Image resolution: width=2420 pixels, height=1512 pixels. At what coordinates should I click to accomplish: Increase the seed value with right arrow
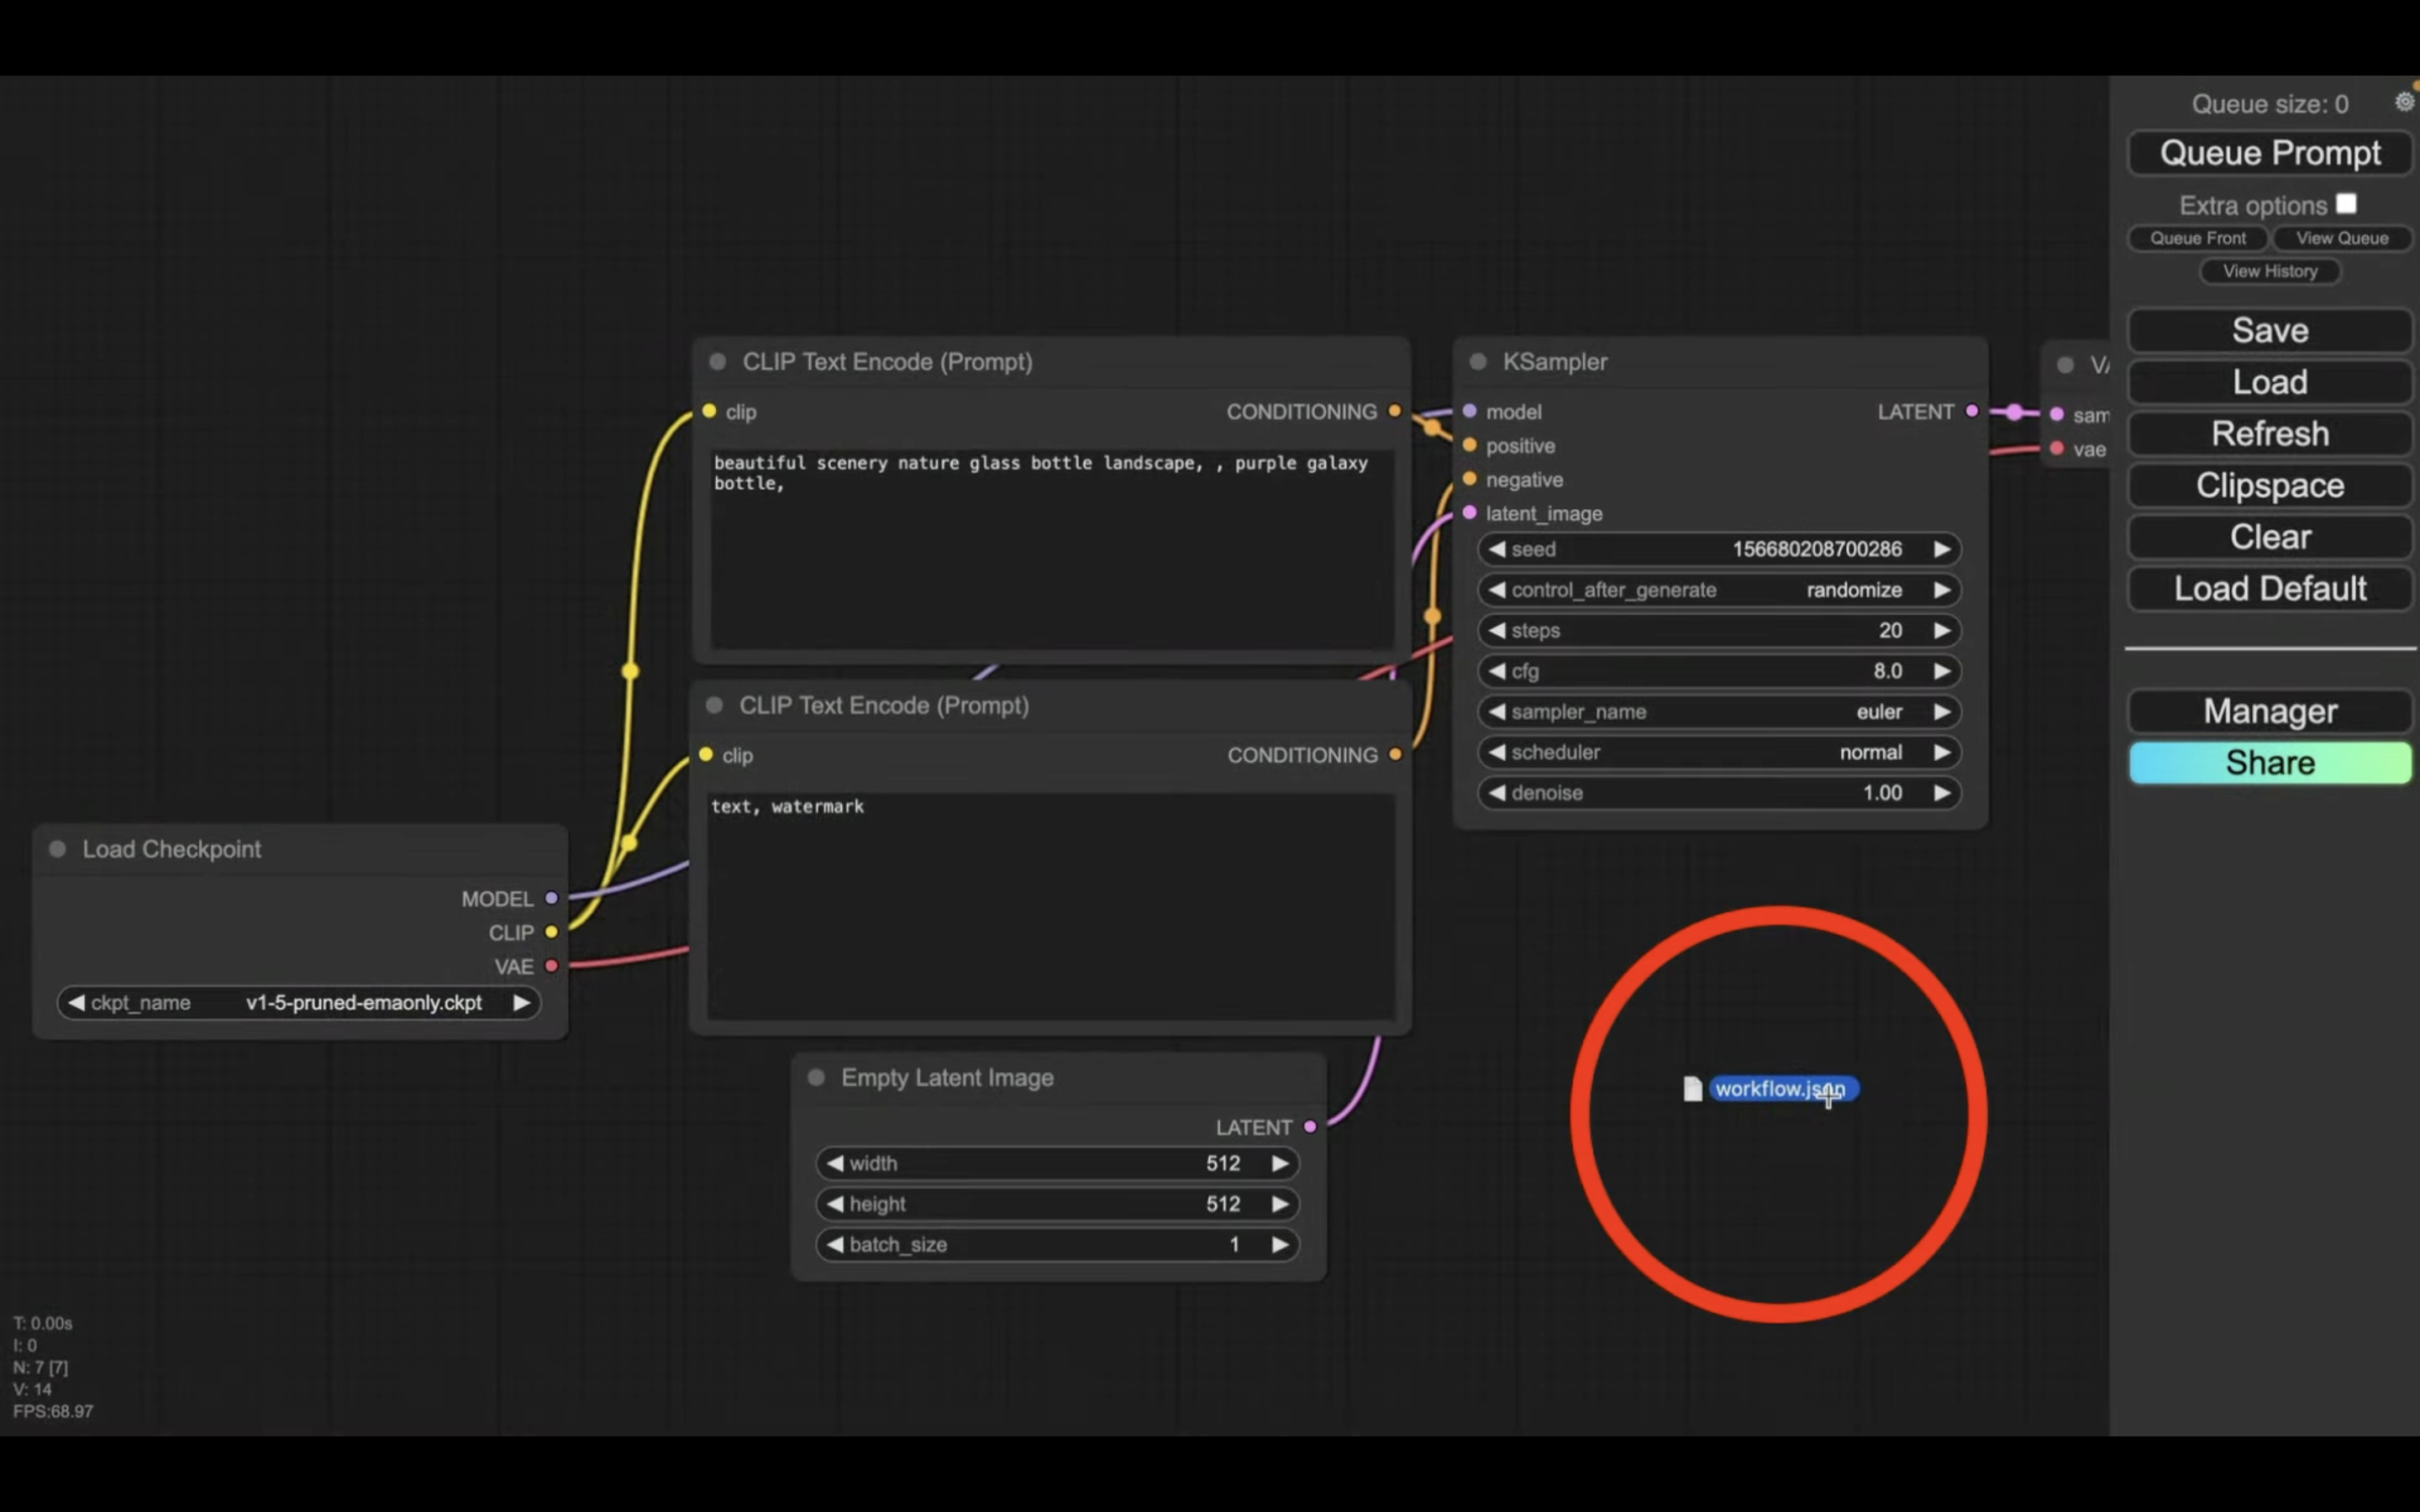pos(1942,549)
